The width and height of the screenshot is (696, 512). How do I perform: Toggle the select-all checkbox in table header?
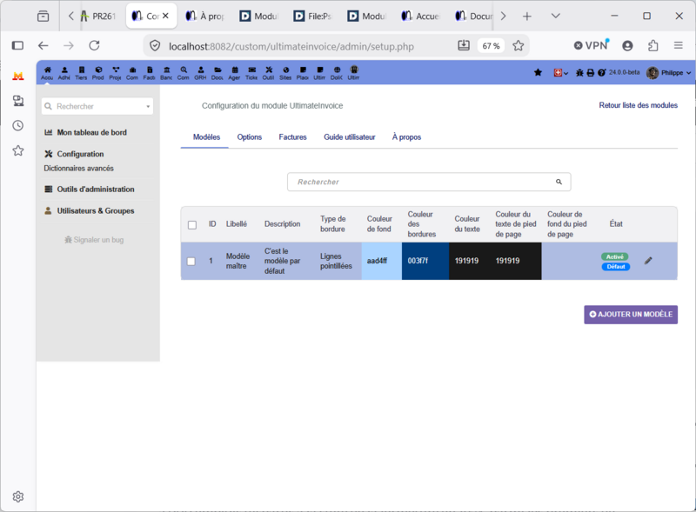(192, 225)
